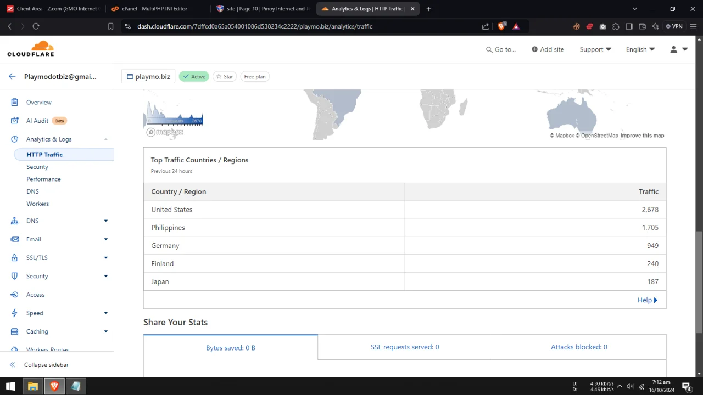This screenshot has height=395, width=703.
Task: Expand the DNS section arrow
Action: click(105, 221)
